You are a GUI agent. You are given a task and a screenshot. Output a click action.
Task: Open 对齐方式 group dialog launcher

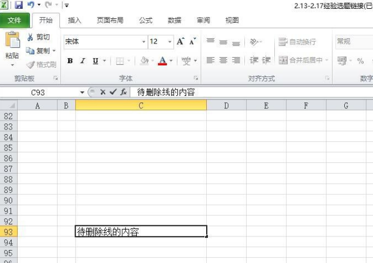327,78
